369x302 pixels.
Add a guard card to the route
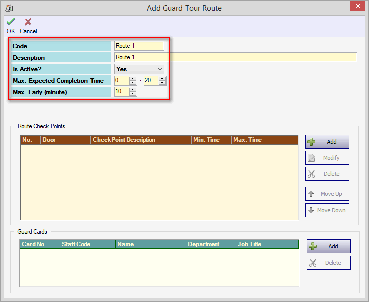pos(328,246)
